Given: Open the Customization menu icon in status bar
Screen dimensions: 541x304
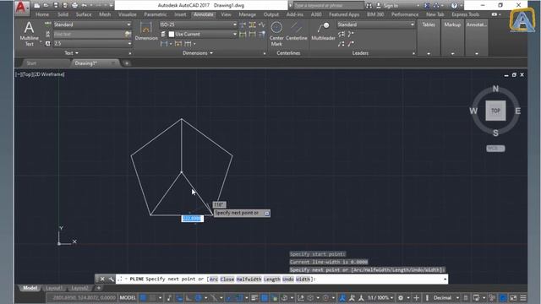Looking at the screenshot, I should click(523, 298).
